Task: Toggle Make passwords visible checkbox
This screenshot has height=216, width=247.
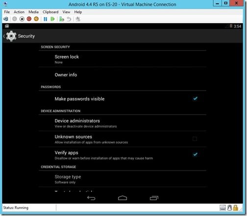Action: pos(195,98)
